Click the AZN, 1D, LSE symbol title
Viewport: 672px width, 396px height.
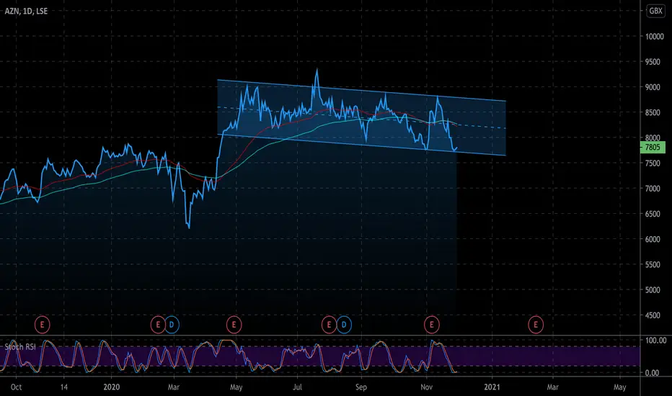[26, 11]
